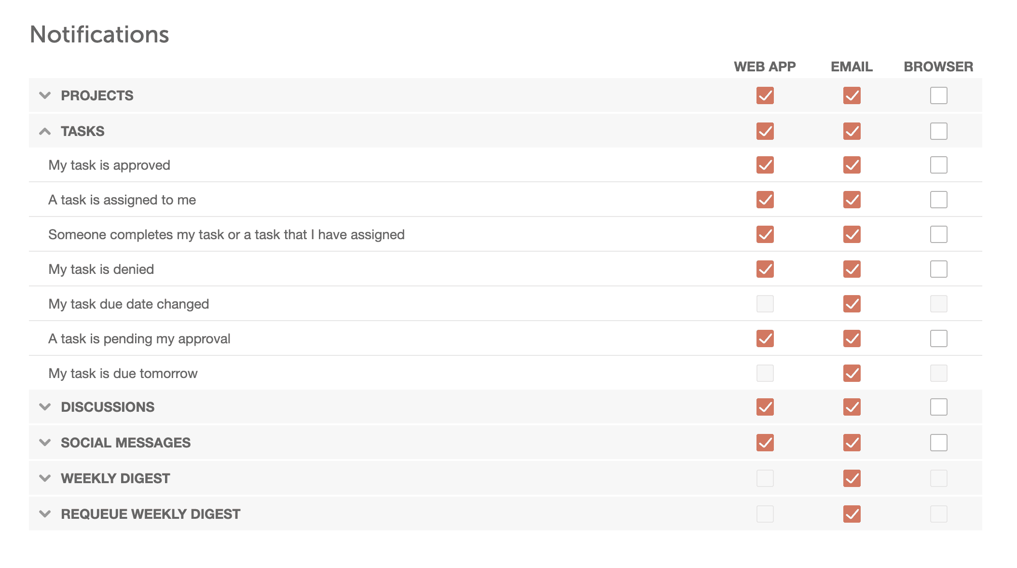
Task: Uncheck Web App for A task is assigned to me
Action: click(x=765, y=200)
